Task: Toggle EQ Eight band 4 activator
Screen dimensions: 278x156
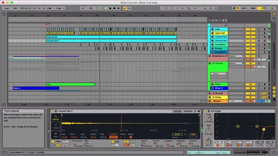Action: coord(248,146)
